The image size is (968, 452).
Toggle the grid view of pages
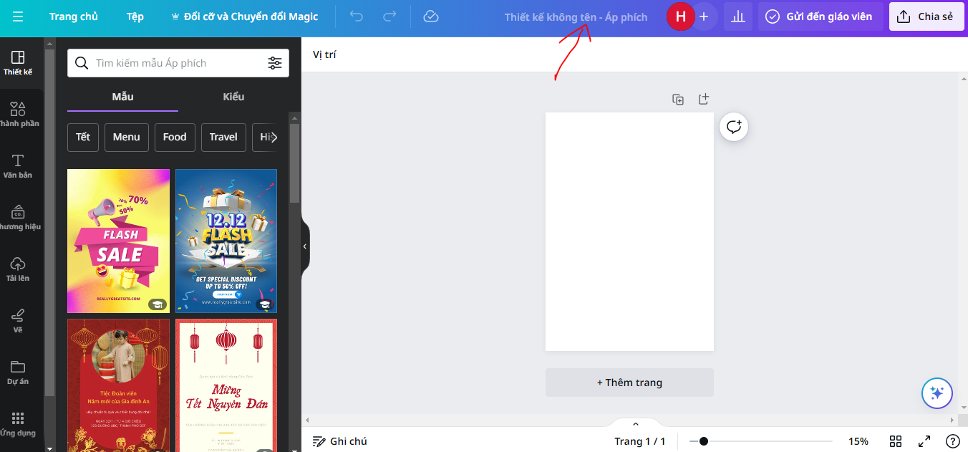[896, 441]
